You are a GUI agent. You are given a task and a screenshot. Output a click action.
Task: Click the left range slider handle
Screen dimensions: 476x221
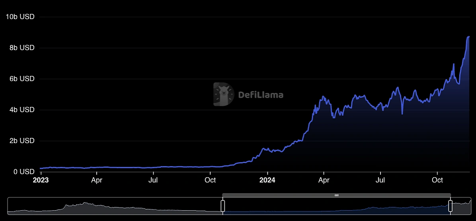tap(223, 206)
